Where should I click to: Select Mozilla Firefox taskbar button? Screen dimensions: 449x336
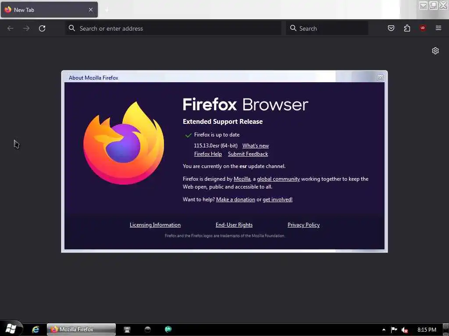(81, 329)
